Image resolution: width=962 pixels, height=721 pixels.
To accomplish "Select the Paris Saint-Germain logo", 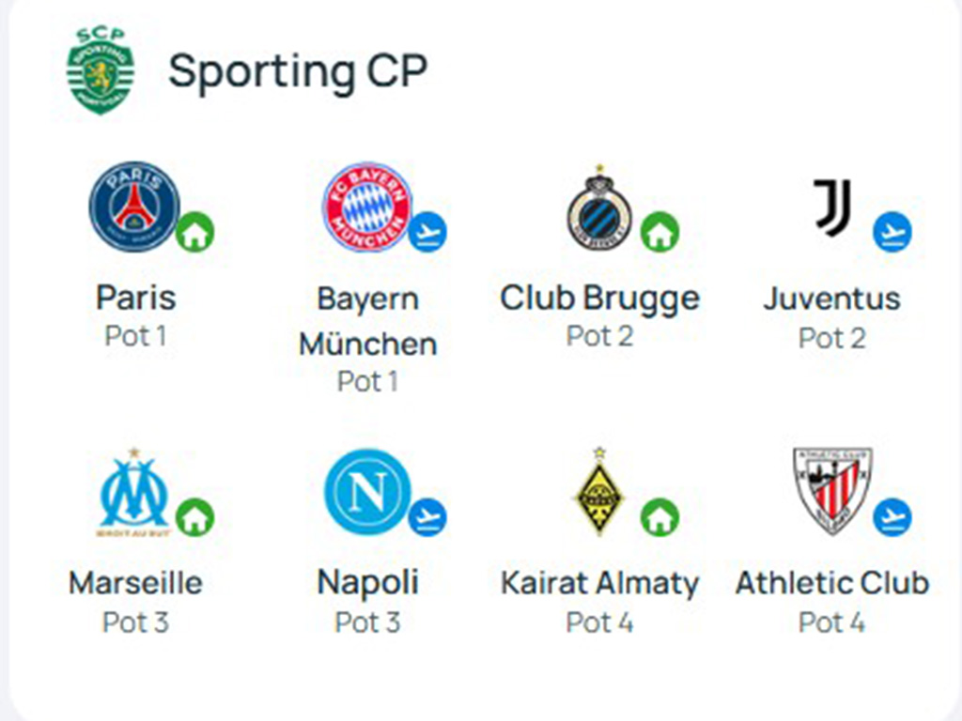I will click(x=134, y=207).
